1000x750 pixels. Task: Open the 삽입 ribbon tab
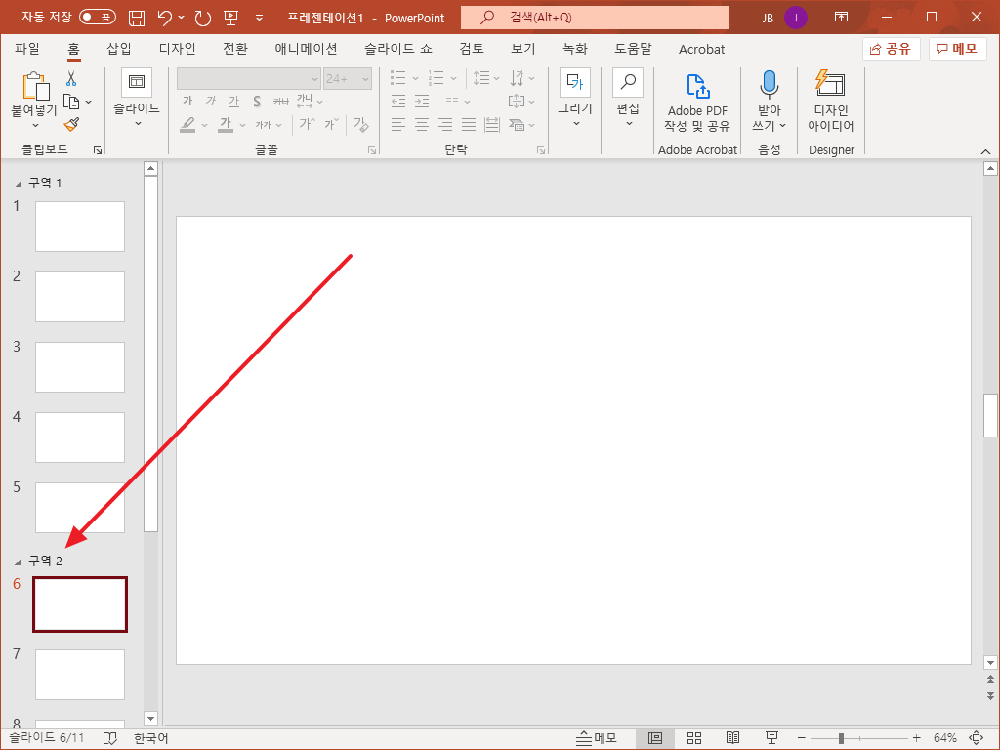[x=118, y=49]
